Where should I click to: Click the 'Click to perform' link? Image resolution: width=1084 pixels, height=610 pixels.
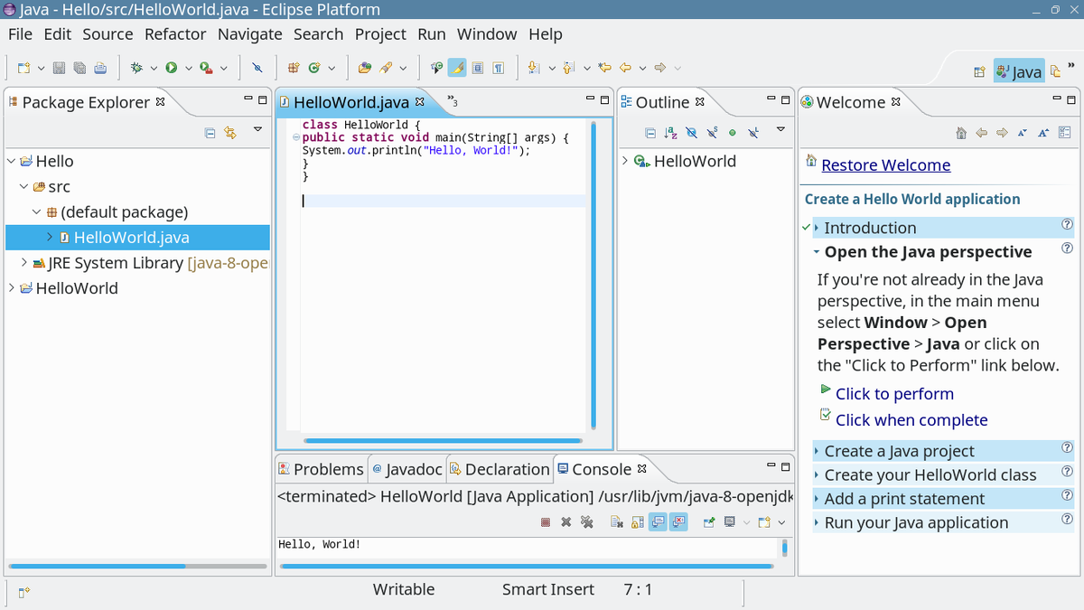click(894, 394)
